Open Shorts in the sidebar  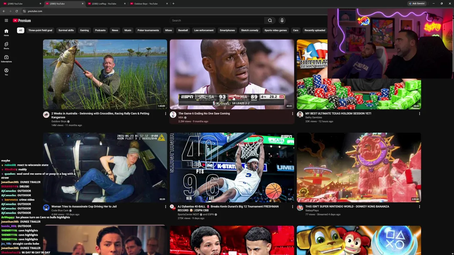[x=6, y=46]
